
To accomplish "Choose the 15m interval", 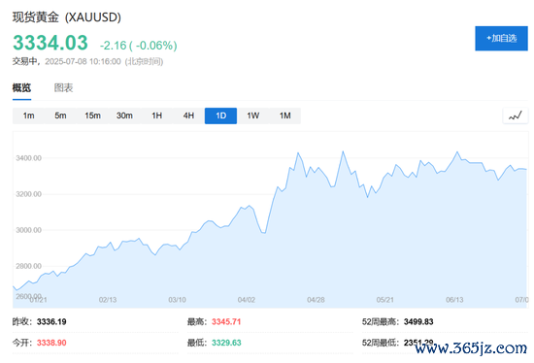I will pos(92,115).
